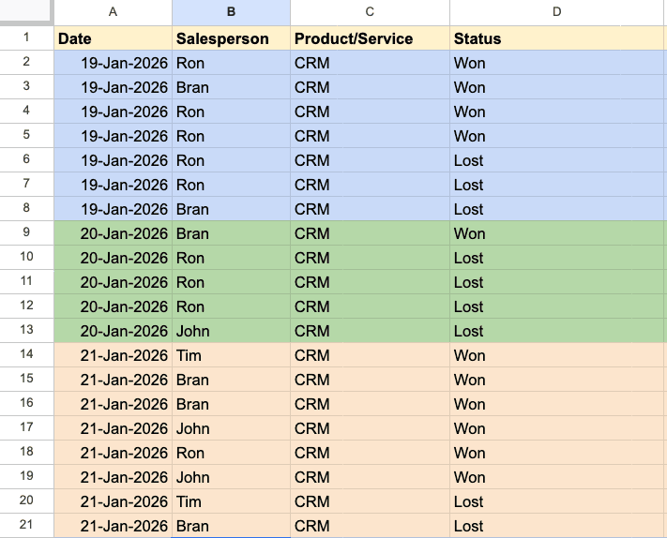Screen dimensions: 667x538
Task: Click 'Lost' status in row 6
Action: 557,160
